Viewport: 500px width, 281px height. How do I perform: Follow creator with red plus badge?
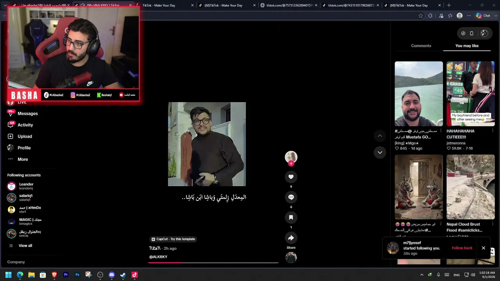[291, 164]
